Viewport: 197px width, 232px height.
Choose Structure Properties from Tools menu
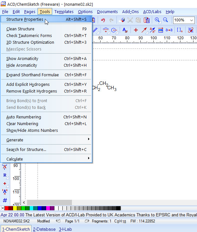pos(46,19)
